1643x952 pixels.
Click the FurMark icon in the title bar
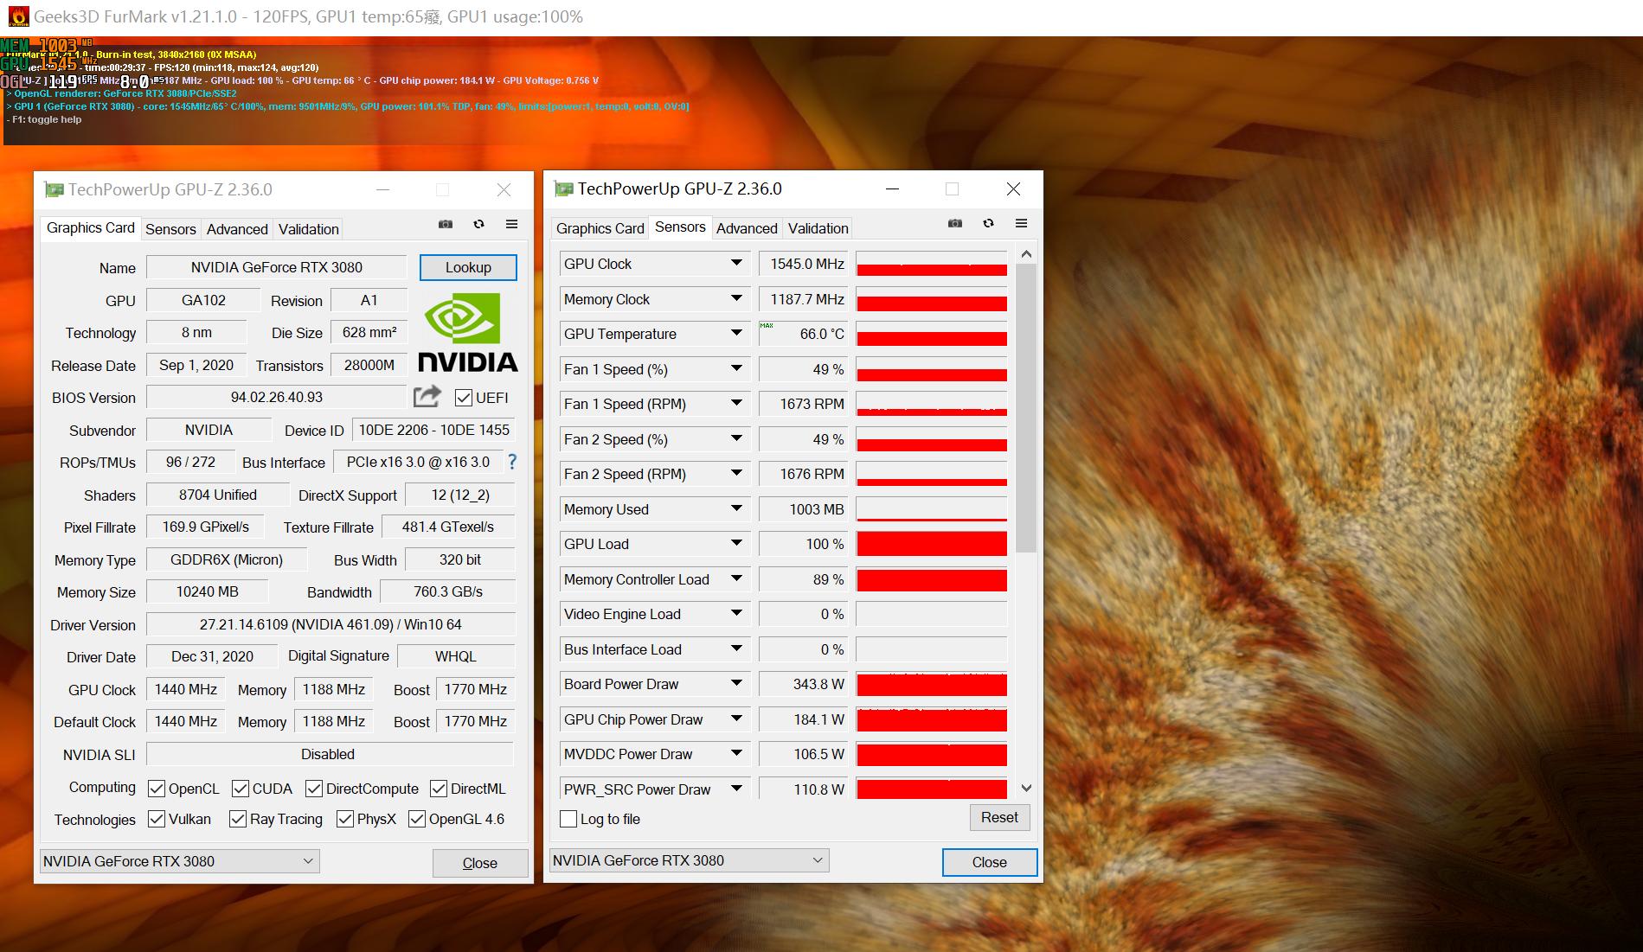(x=18, y=16)
